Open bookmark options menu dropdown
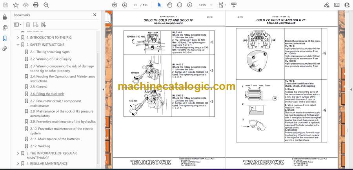Screen dimensions: 353x170 18,25
